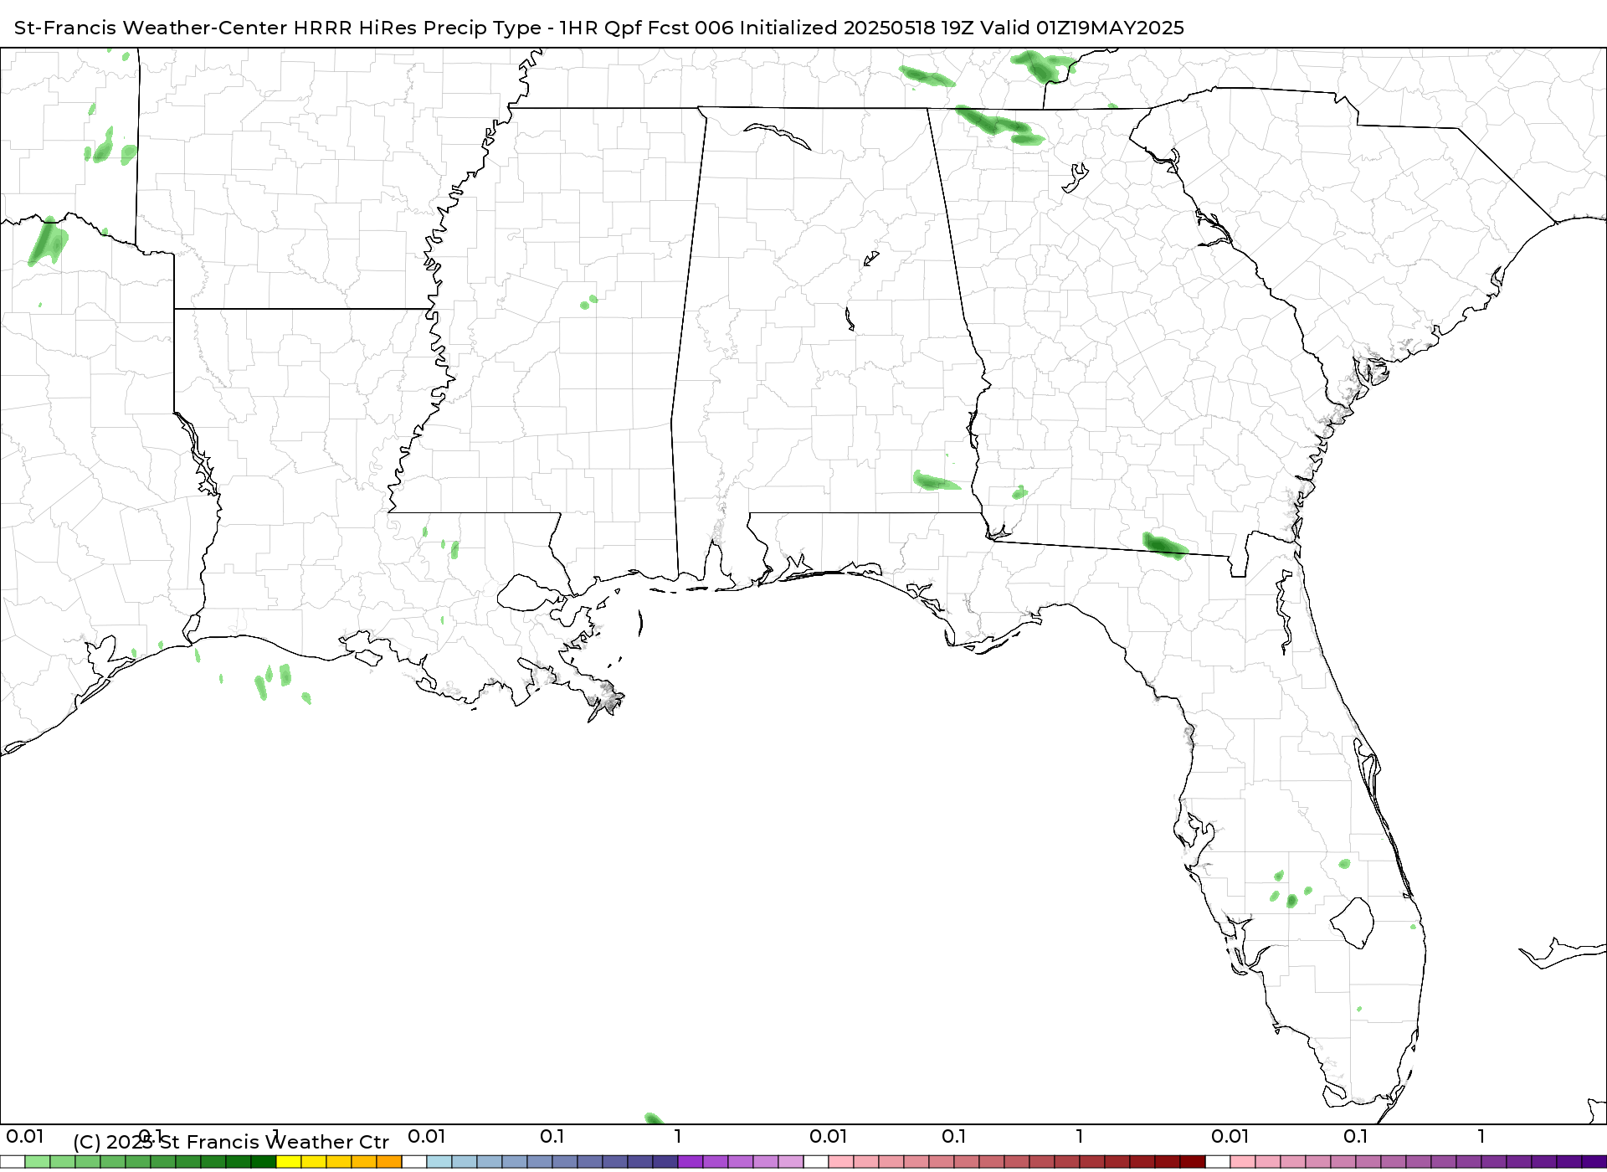Image resolution: width=1607 pixels, height=1172 pixels.
Task: Pick the darkest green legend swatch
Action: tap(264, 1162)
